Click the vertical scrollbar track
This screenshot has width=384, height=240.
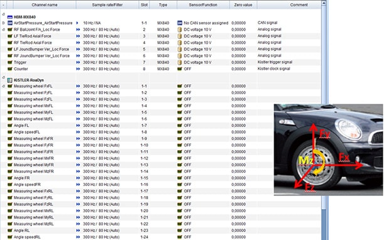click(x=324, y=224)
